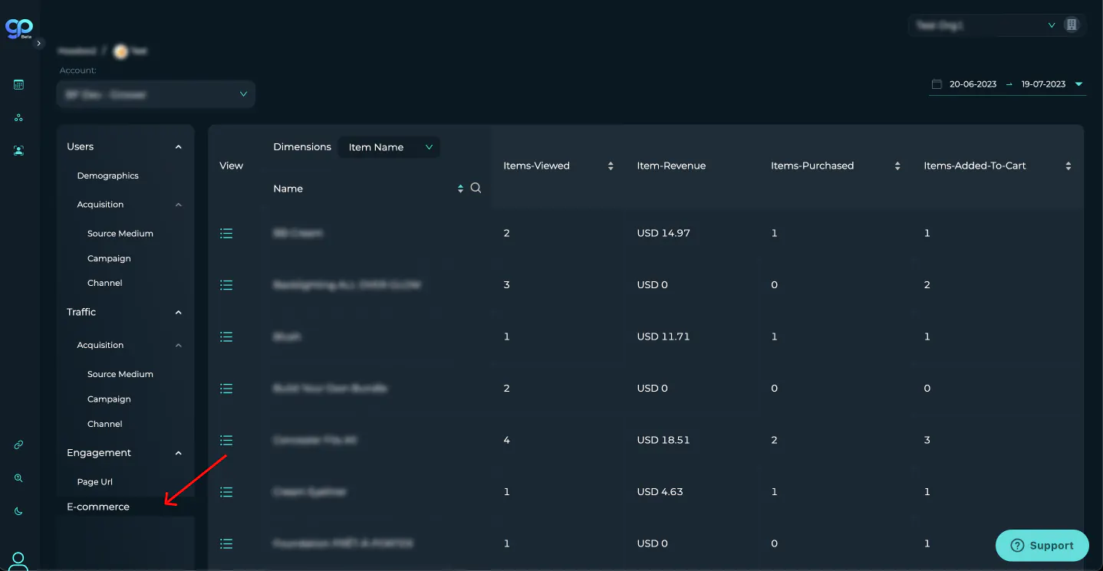Collapse the Traffic section
Screen dimensions: 1103x571
[178, 312]
